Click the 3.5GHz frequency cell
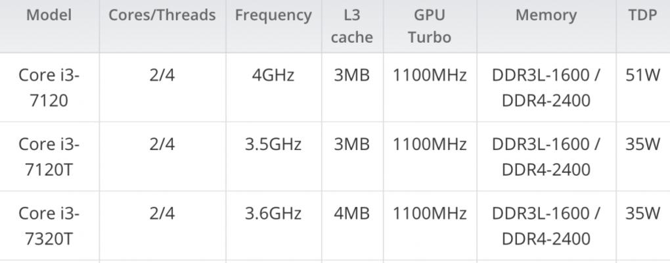670x263 pixels. coord(273,145)
